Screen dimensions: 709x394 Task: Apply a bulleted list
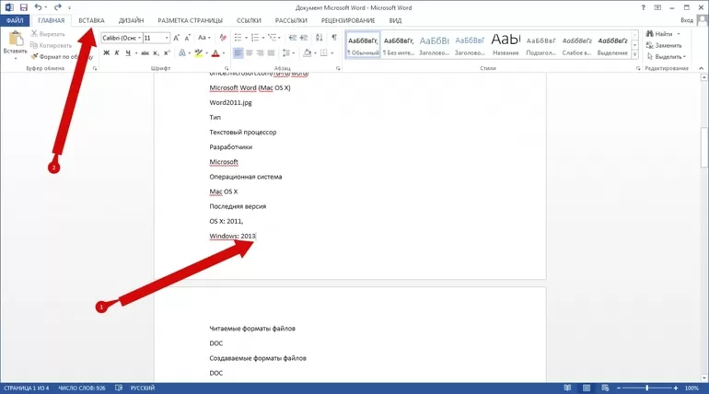238,38
